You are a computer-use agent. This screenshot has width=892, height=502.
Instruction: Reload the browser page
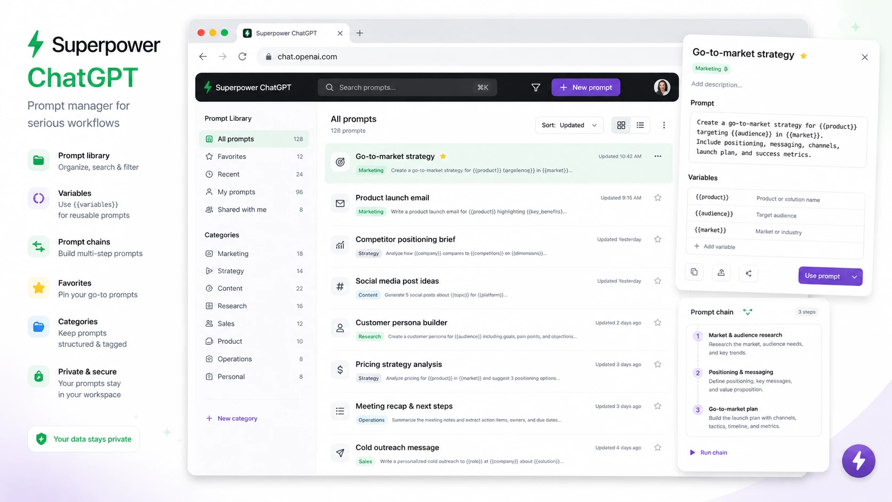tap(242, 57)
